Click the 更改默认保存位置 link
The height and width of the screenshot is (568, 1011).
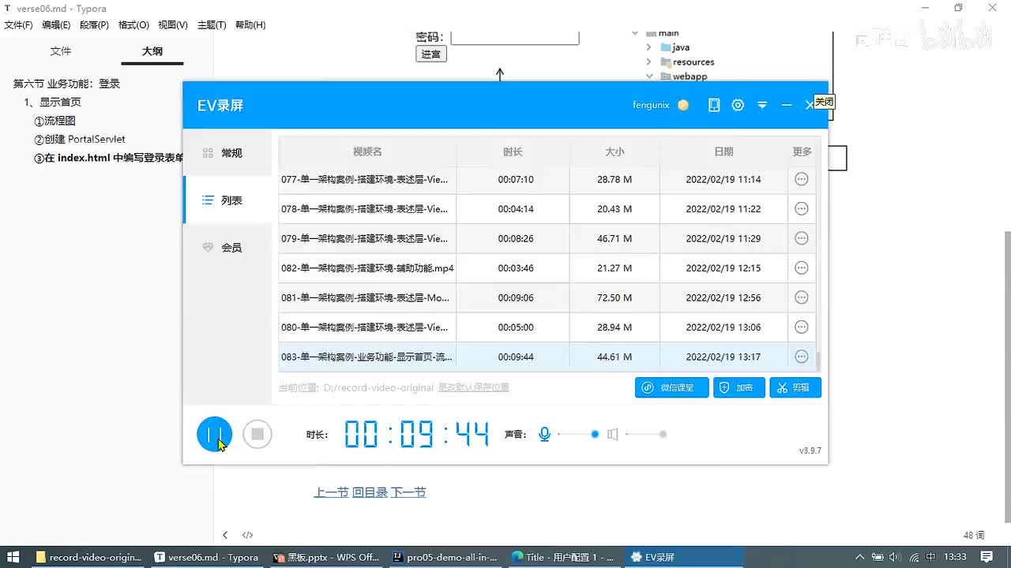pyautogui.click(x=474, y=387)
